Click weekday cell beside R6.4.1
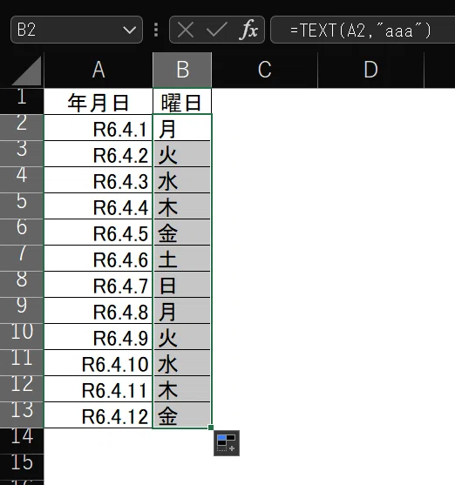The width and height of the screenshot is (455, 485). tap(182, 127)
